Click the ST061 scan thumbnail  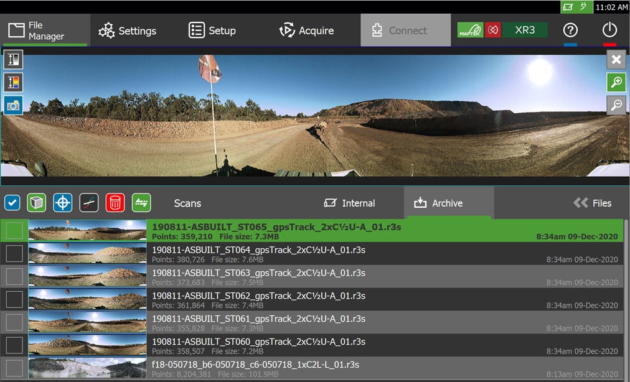[x=88, y=322]
